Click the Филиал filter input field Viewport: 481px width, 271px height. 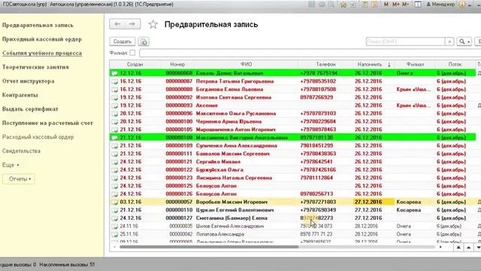click(310, 53)
